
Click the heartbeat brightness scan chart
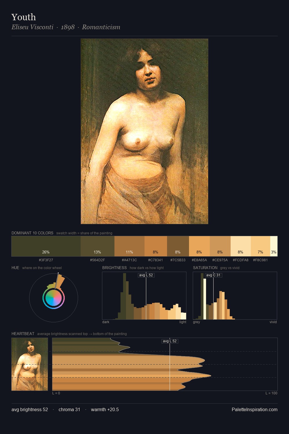click(165, 364)
